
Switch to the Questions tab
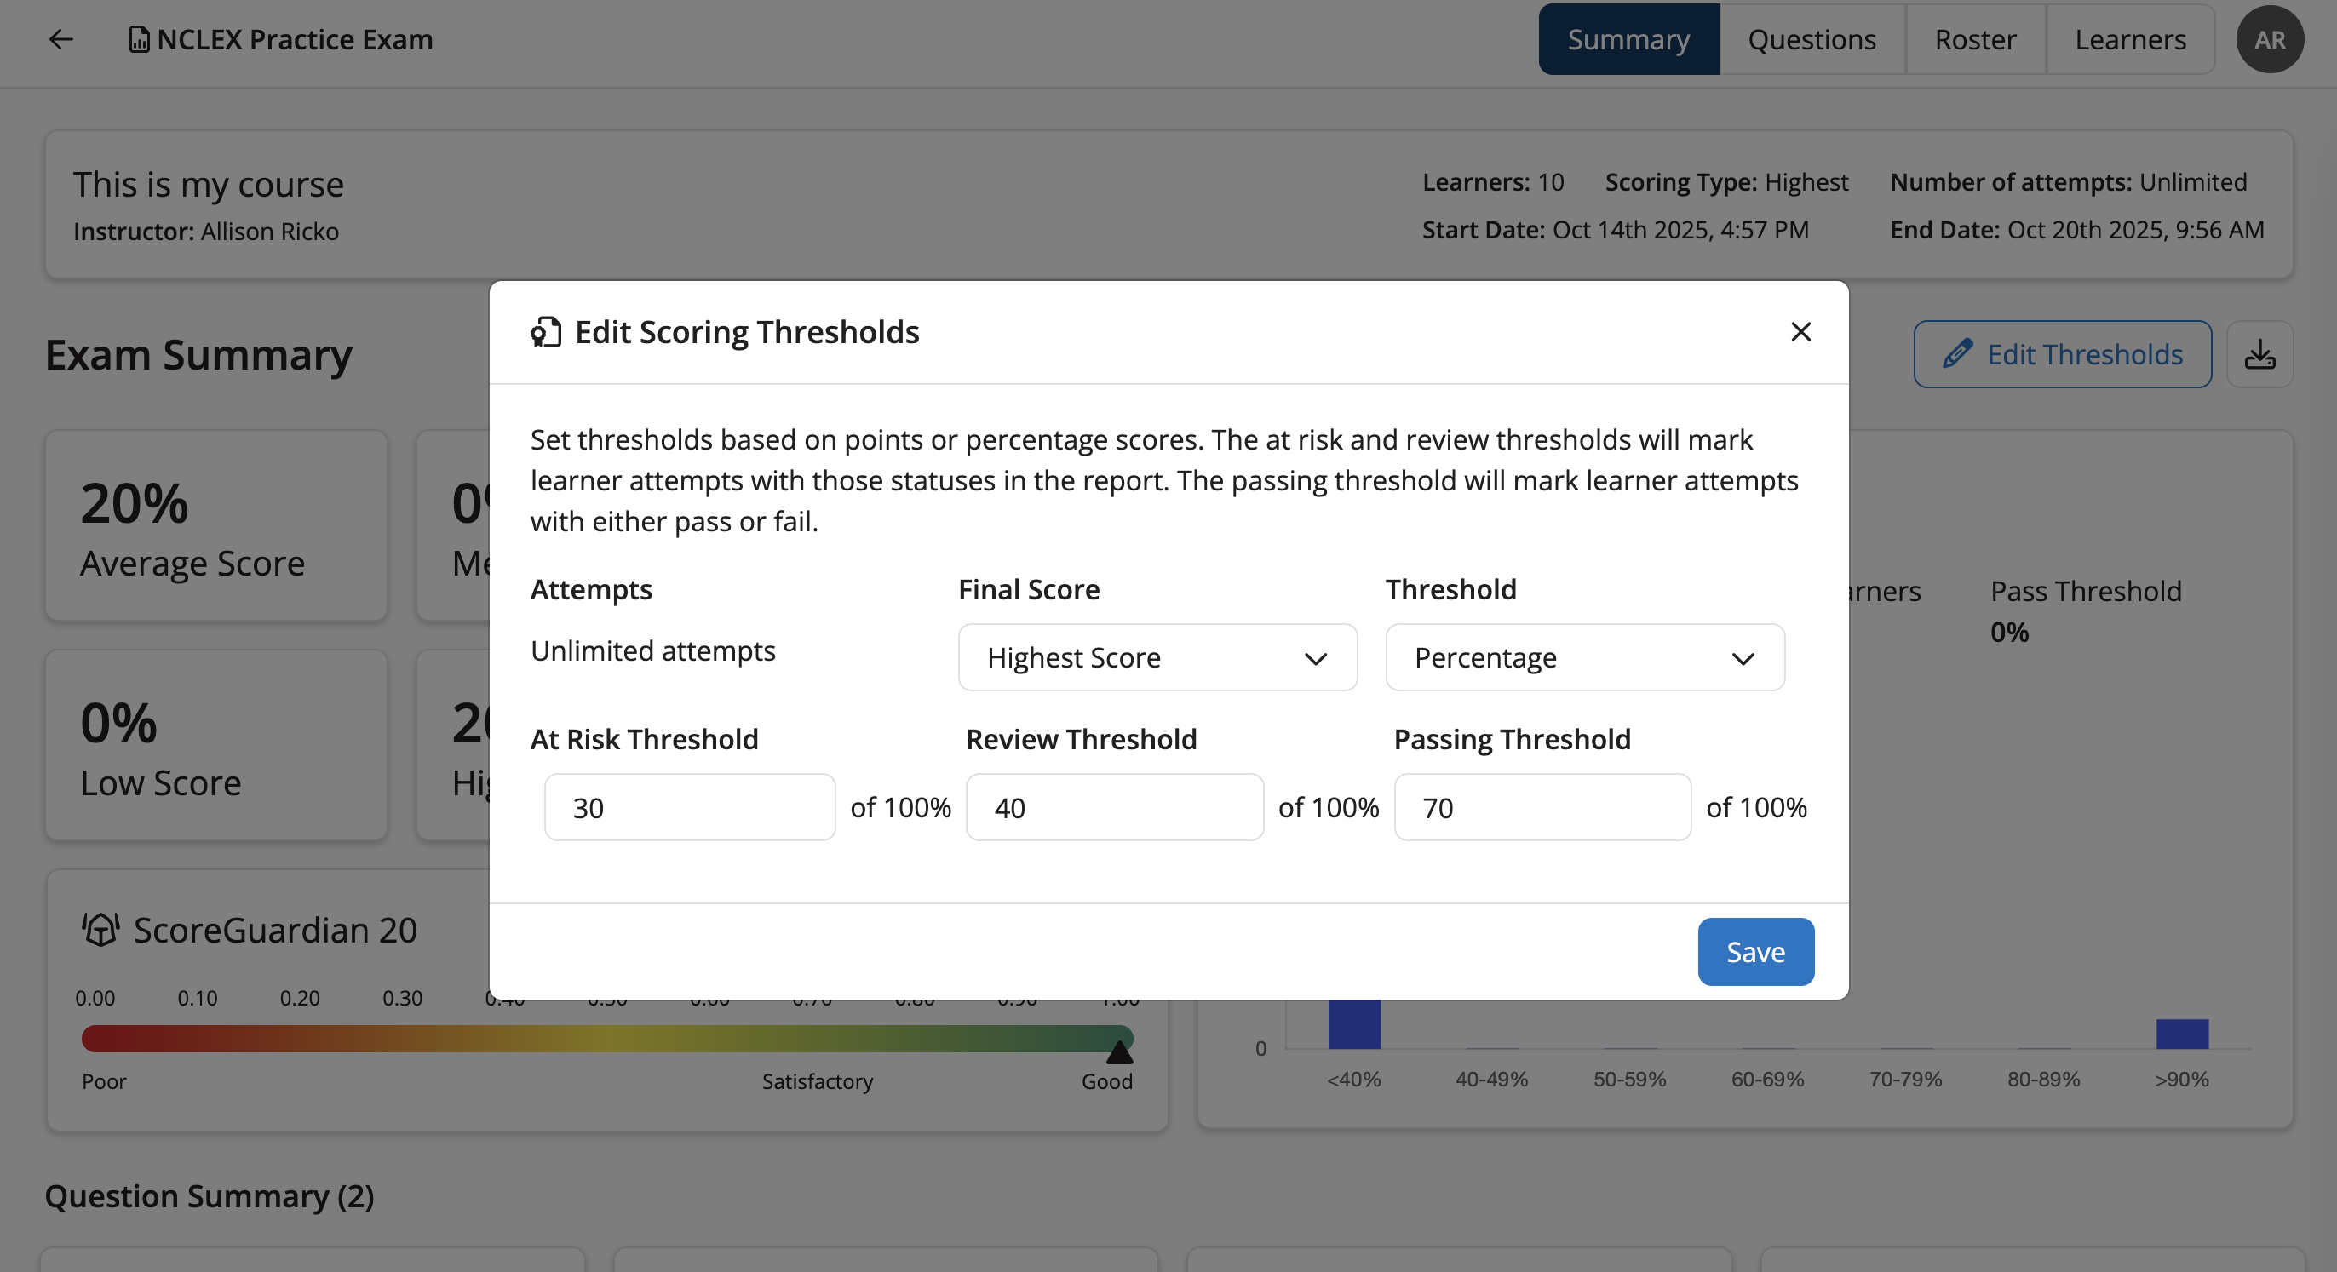[x=1811, y=39]
